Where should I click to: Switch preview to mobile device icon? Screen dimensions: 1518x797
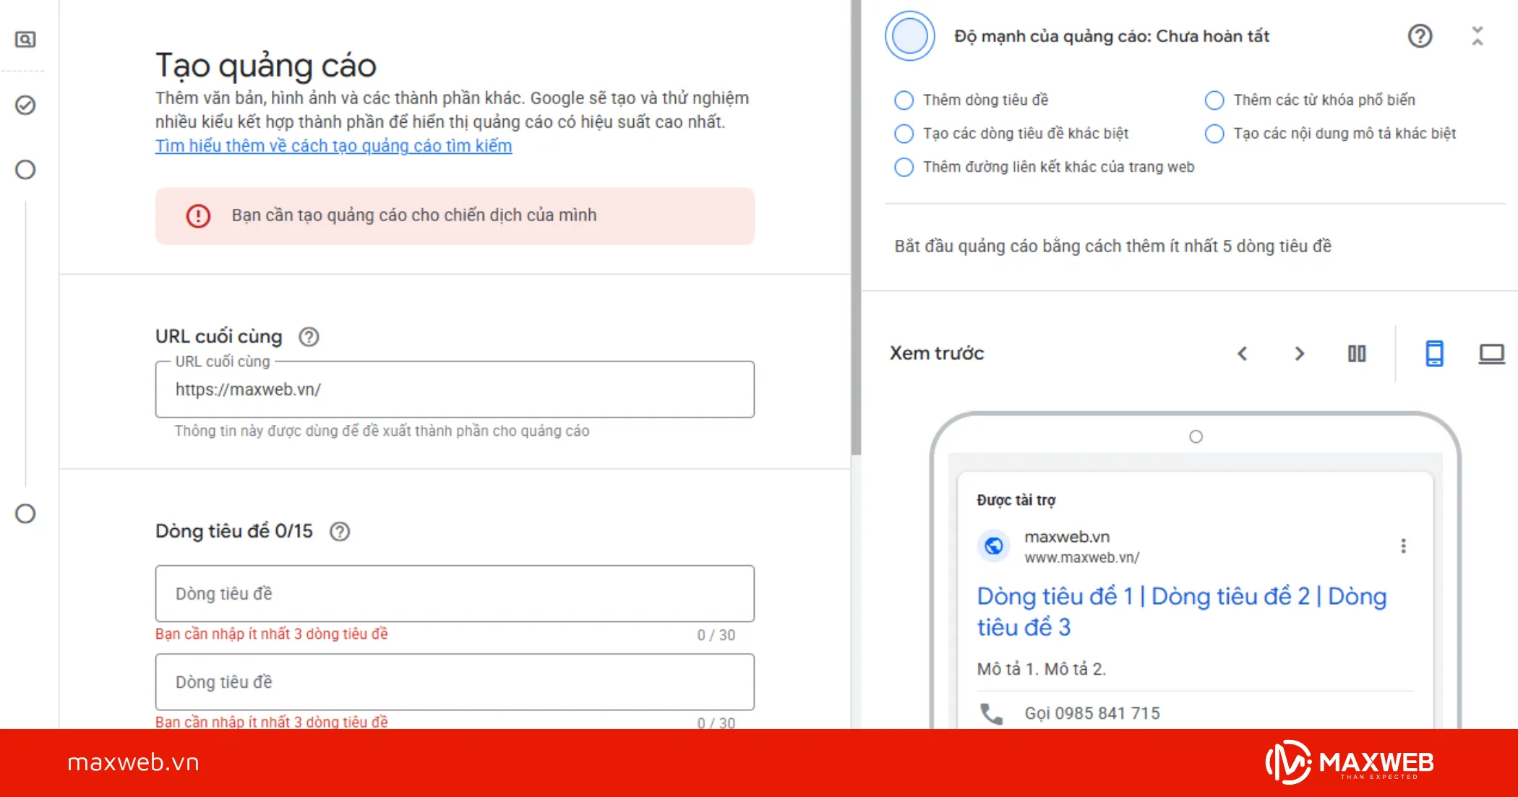(1434, 353)
